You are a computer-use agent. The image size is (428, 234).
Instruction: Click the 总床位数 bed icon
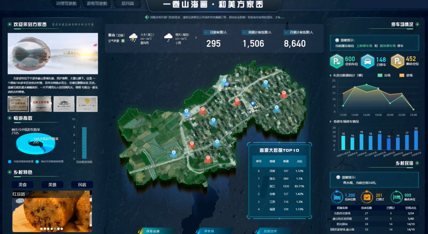(x=337, y=197)
